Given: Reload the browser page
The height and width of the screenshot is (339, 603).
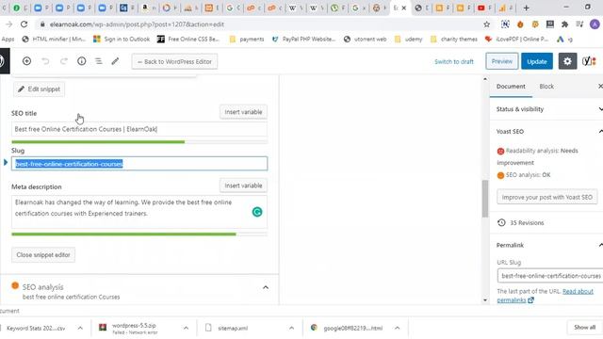Looking at the screenshot, I should coord(24,24).
